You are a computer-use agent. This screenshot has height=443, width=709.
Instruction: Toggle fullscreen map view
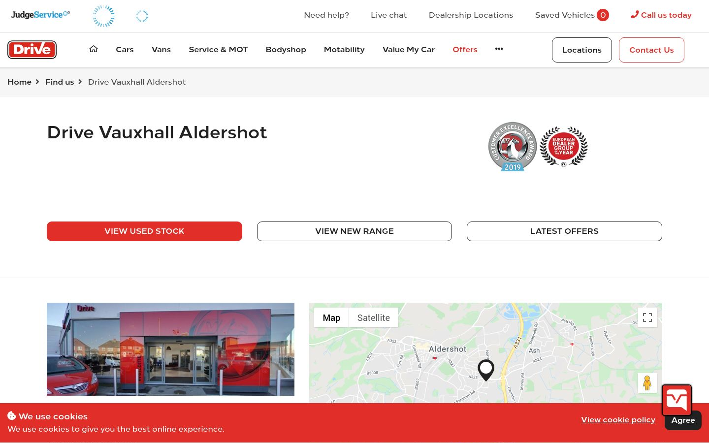[x=647, y=317]
